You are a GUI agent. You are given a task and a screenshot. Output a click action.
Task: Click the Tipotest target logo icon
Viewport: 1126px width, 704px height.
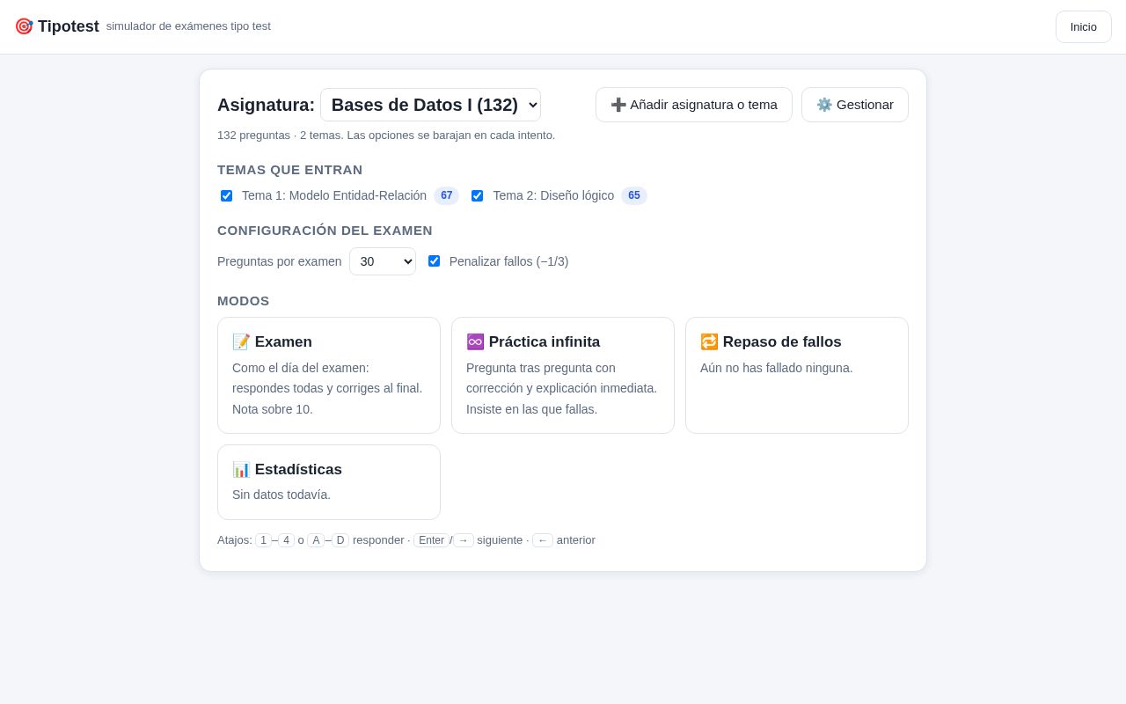click(x=24, y=26)
